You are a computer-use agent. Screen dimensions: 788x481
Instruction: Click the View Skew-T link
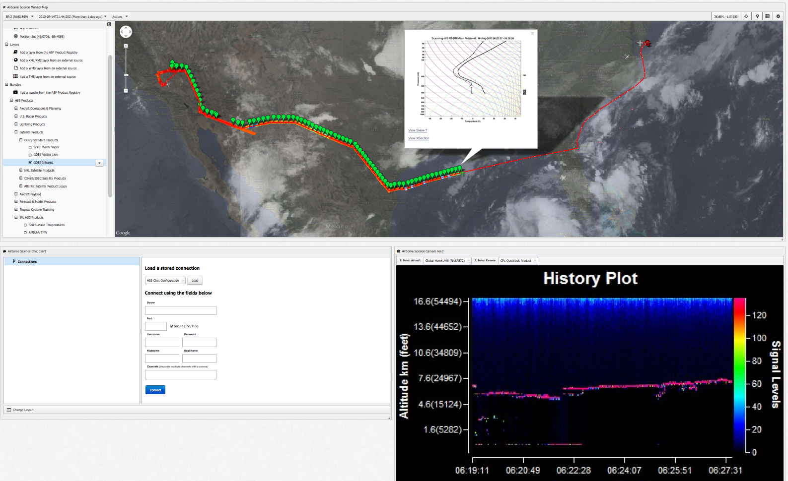click(418, 130)
